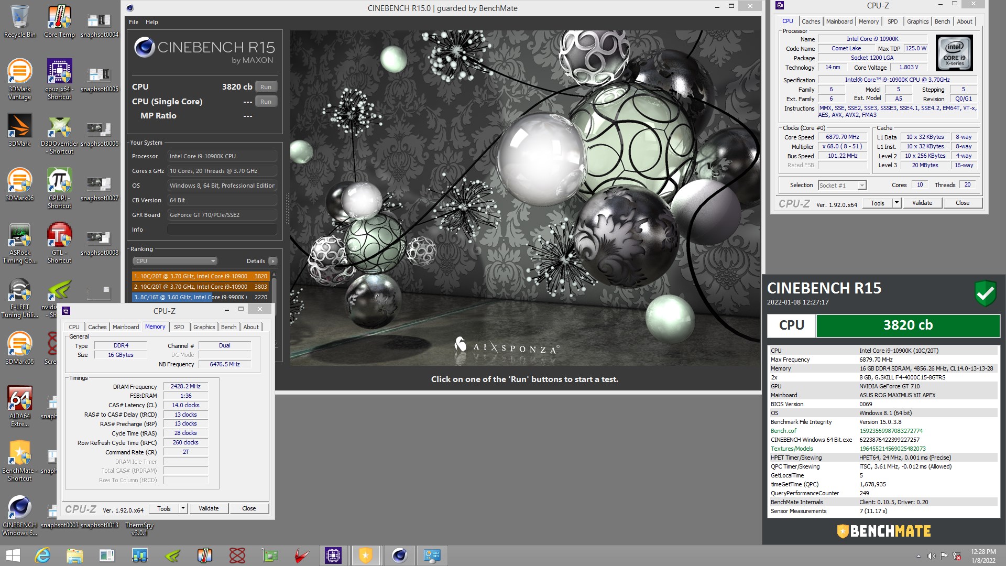This screenshot has width=1006, height=566.
Task: Launch CINEBENCH Windows 64 desktop icon
Action: click(19, 516)
